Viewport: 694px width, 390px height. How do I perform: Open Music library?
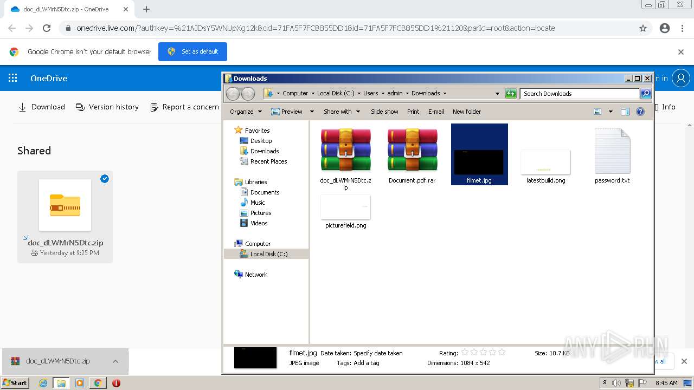click(x=252, y=203)
